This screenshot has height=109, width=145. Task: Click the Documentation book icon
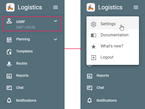94,35
